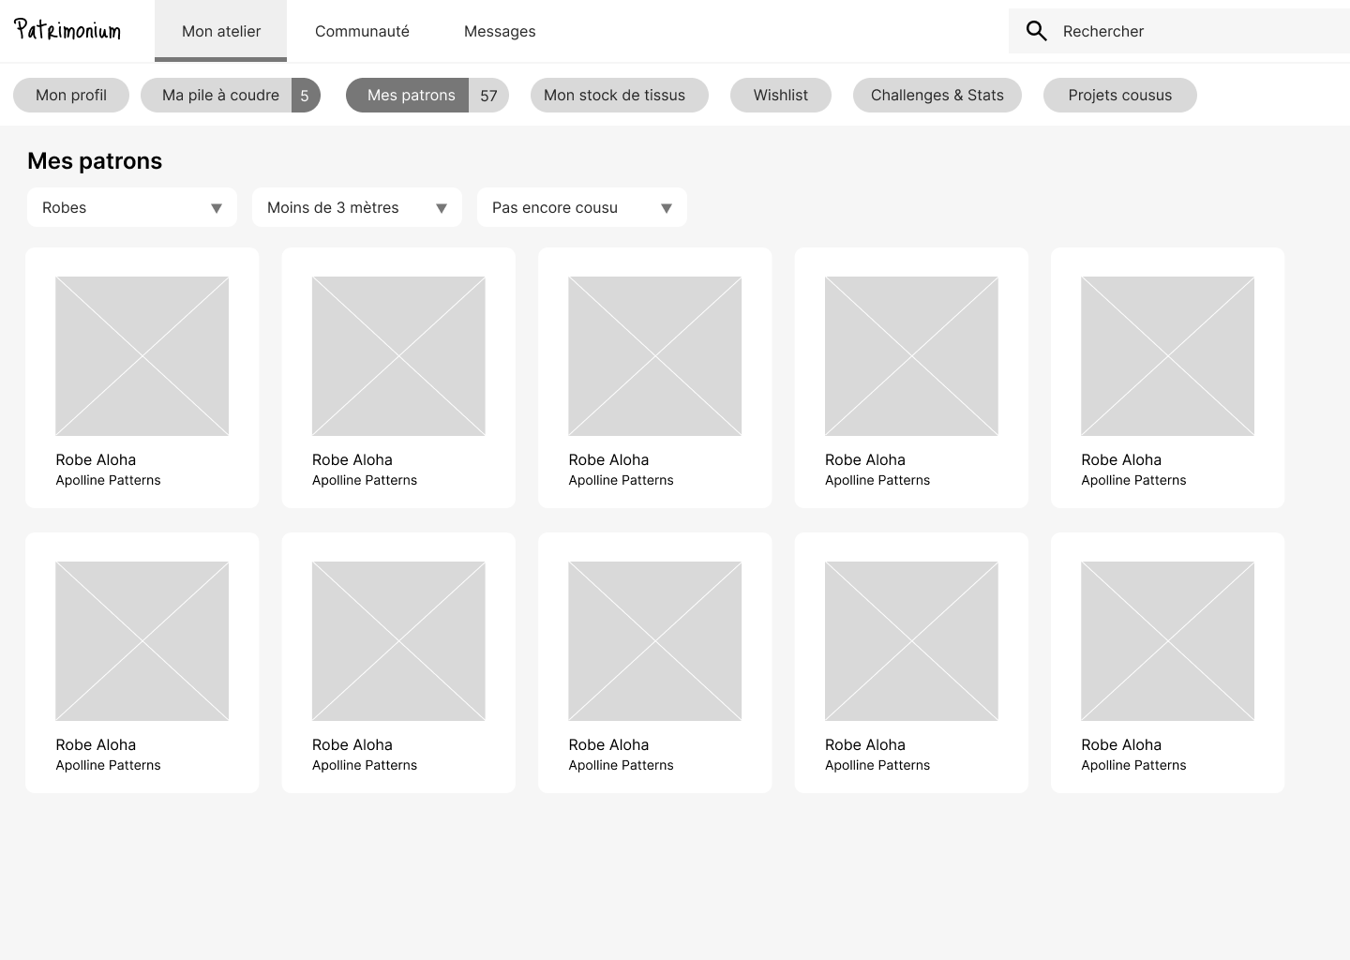Image resolution: width=1350 pixels, height=960 pixels.
Task: Expand the Moins de 3 mètres filter
Action: pos(356,207)
